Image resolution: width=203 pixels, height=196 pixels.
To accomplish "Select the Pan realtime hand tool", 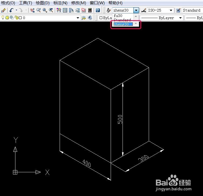I will click(x=32, y=10).
